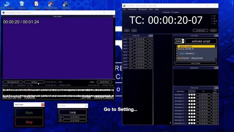Click the locate timecode field beside locate button
This screenshot has width=234, height=132.
pos(200,30)
